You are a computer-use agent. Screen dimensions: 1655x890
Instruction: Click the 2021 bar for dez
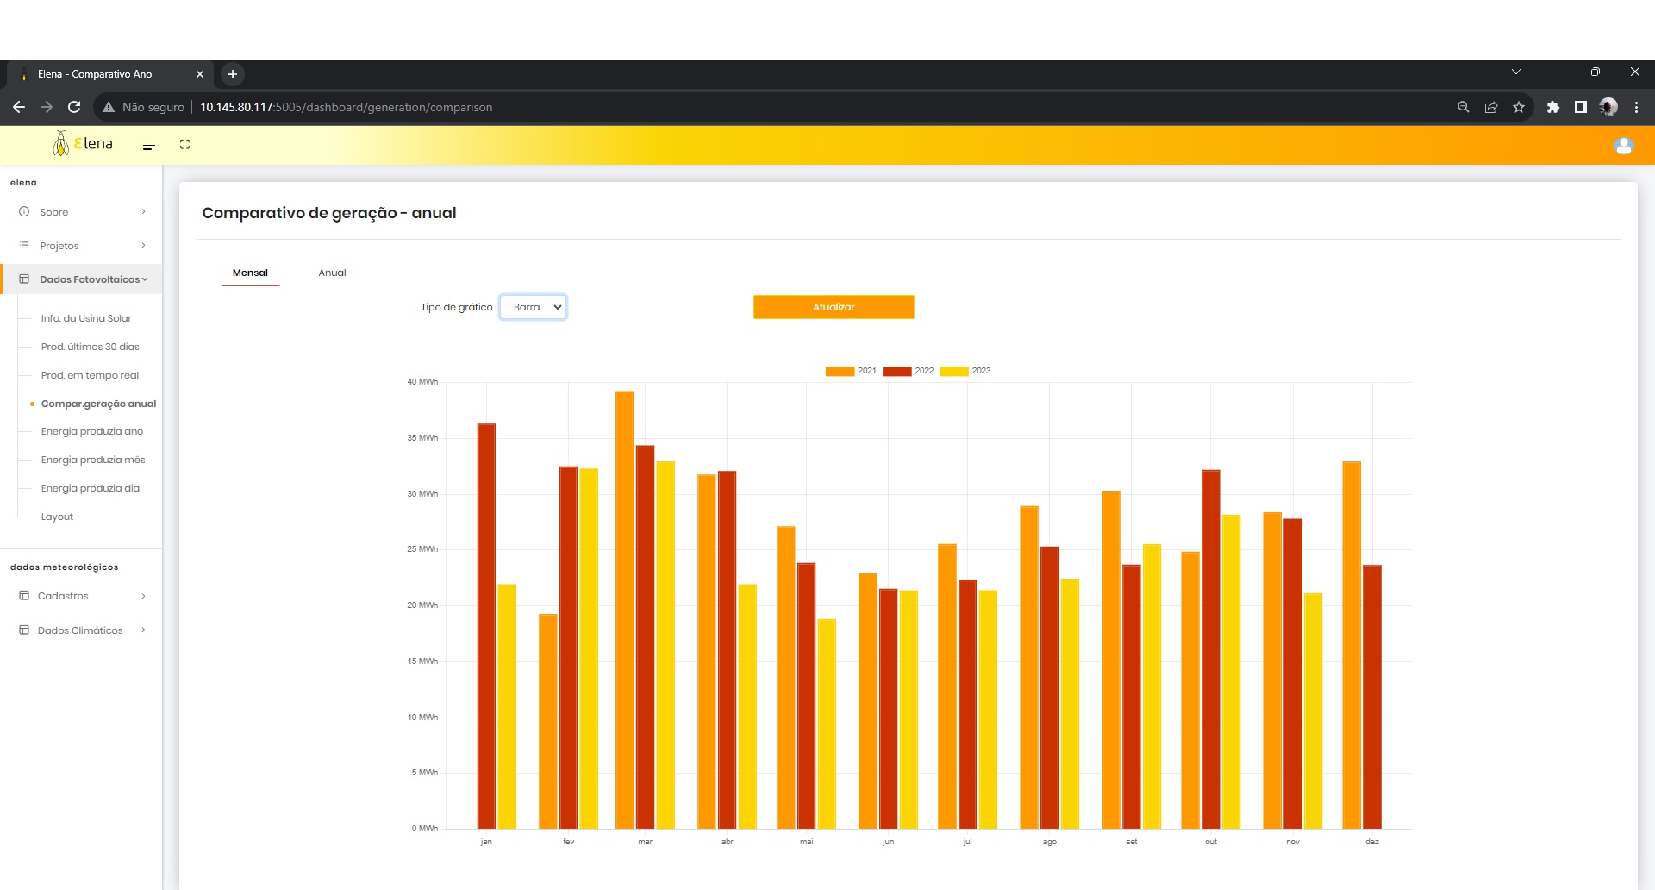1352,645
